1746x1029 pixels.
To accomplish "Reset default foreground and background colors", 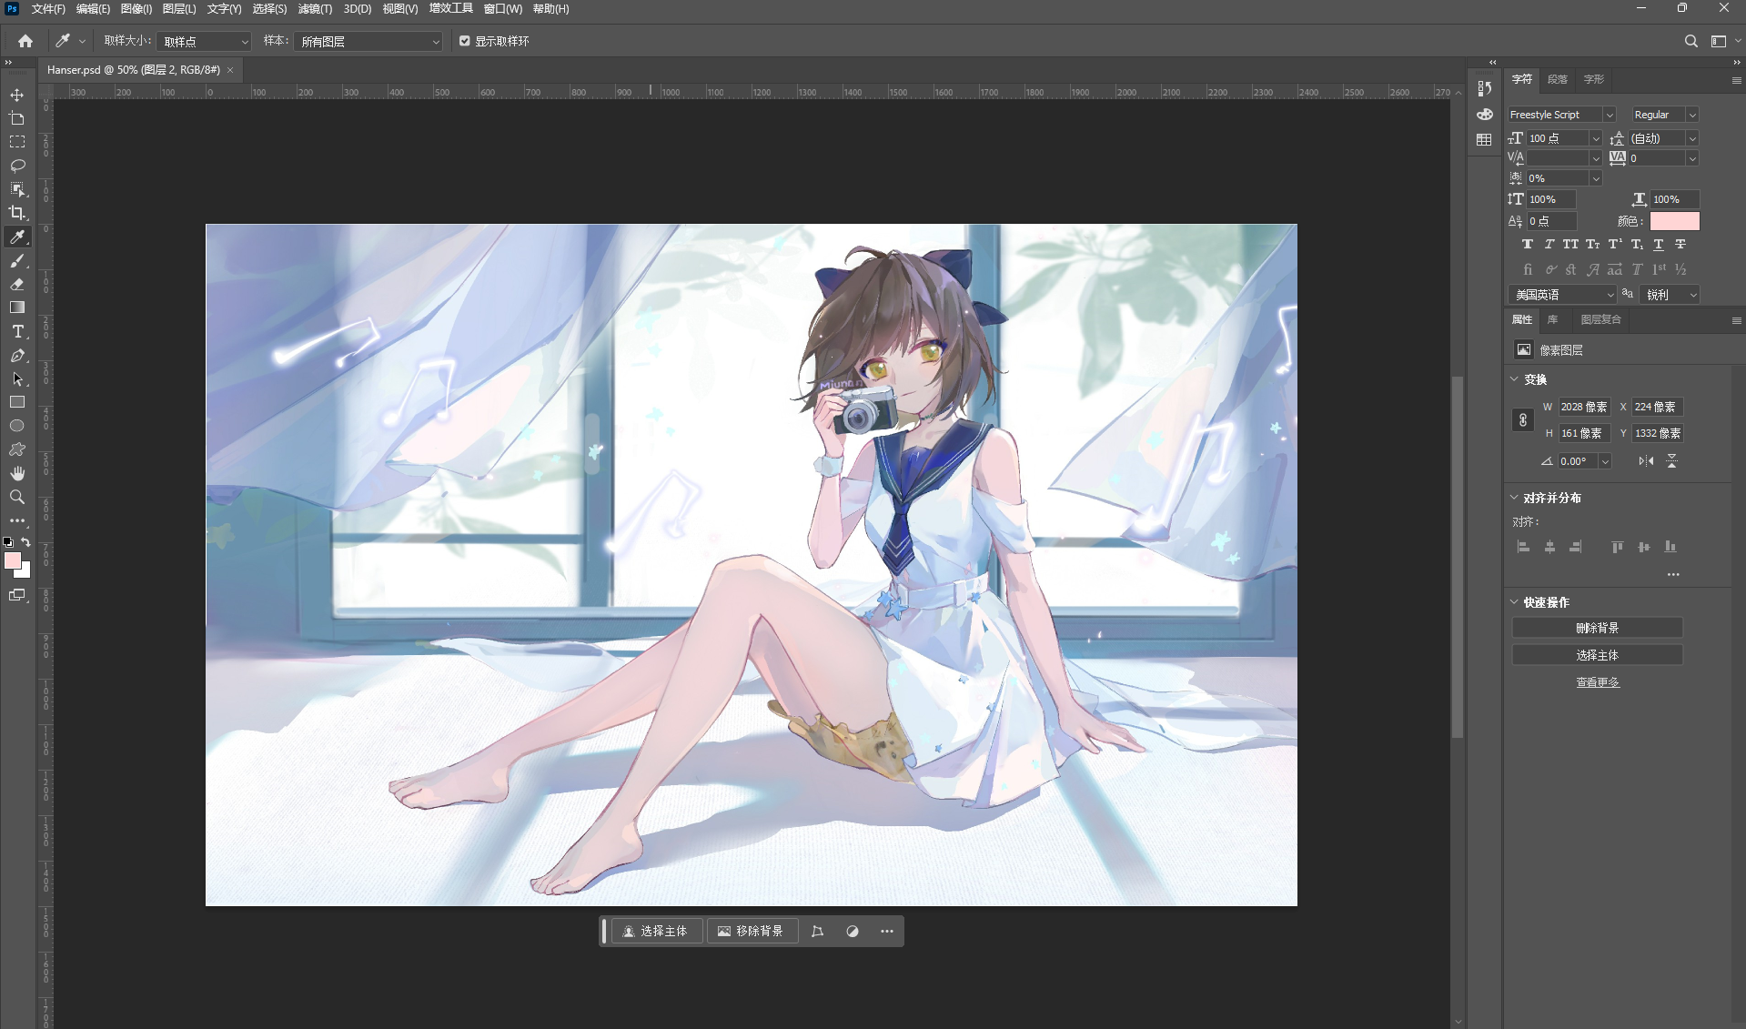I will point(8,541).
